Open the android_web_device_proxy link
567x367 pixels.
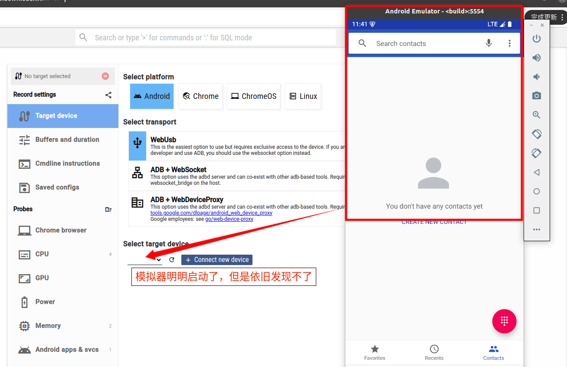coord(211,213)
